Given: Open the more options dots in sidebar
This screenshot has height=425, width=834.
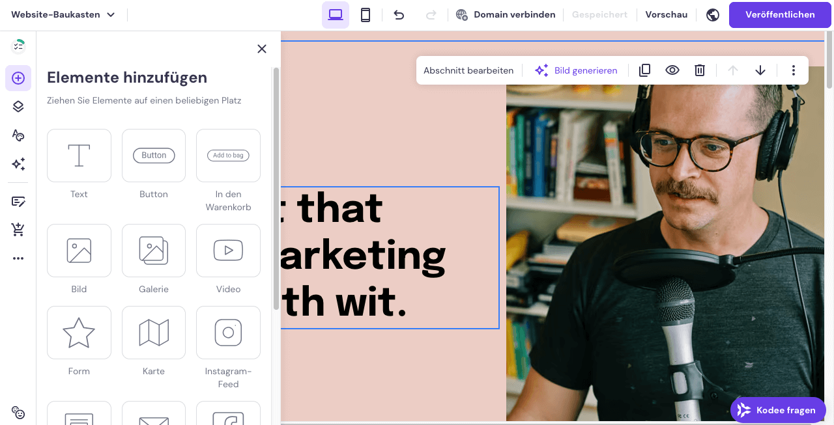Looking at the screenshot, I should click(x=18, y=258).
